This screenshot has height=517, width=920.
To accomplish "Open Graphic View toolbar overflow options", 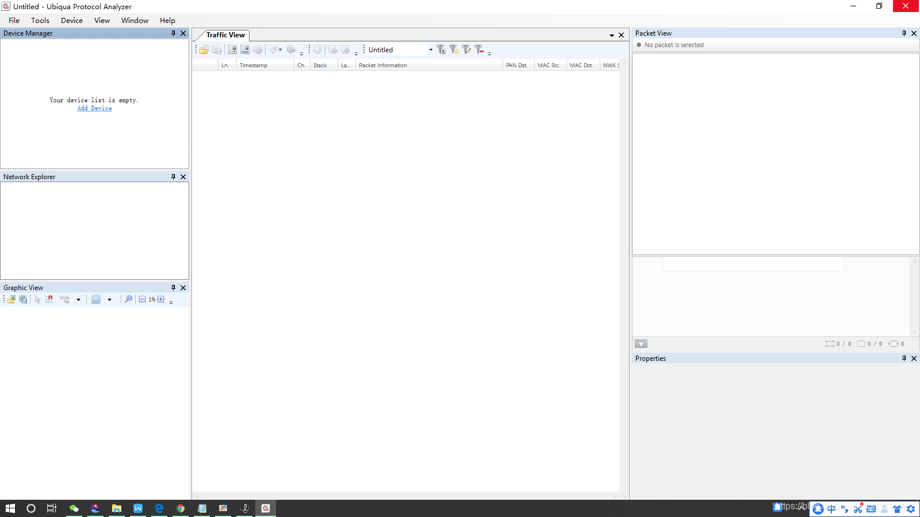I will 171,303.
